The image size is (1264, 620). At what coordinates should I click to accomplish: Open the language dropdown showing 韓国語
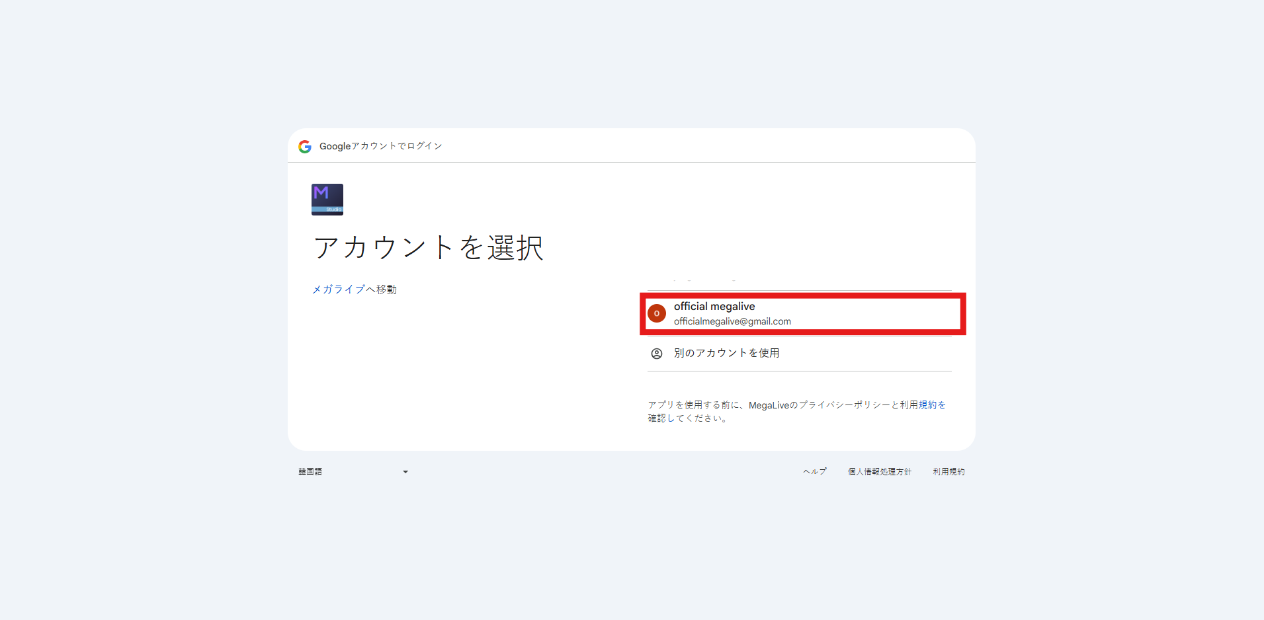point(354,472)
